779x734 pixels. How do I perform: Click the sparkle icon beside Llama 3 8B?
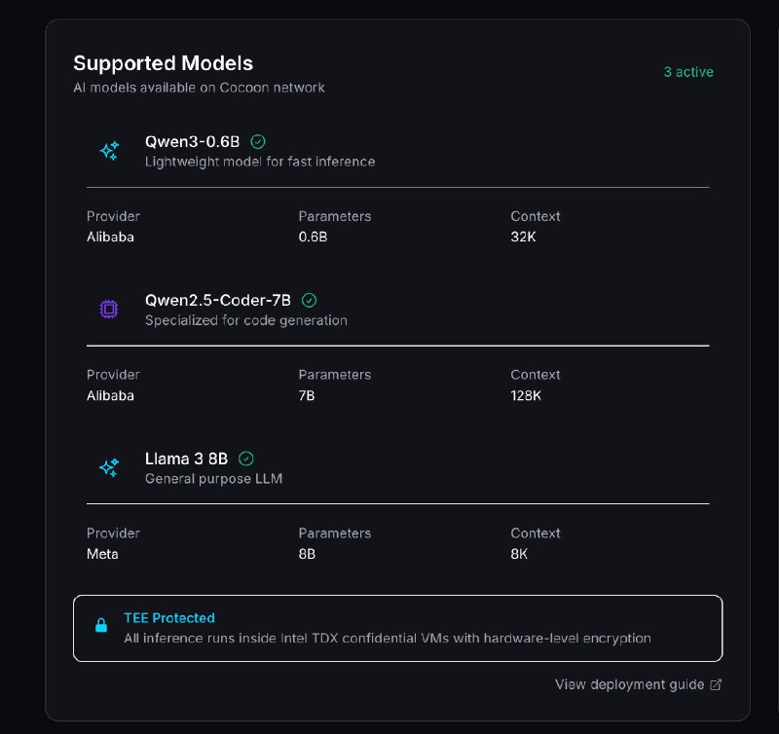(109, 467)
